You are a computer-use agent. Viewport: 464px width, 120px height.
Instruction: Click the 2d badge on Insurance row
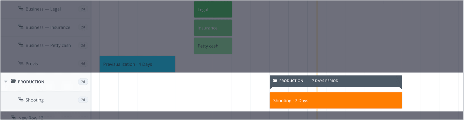[83, 27]
